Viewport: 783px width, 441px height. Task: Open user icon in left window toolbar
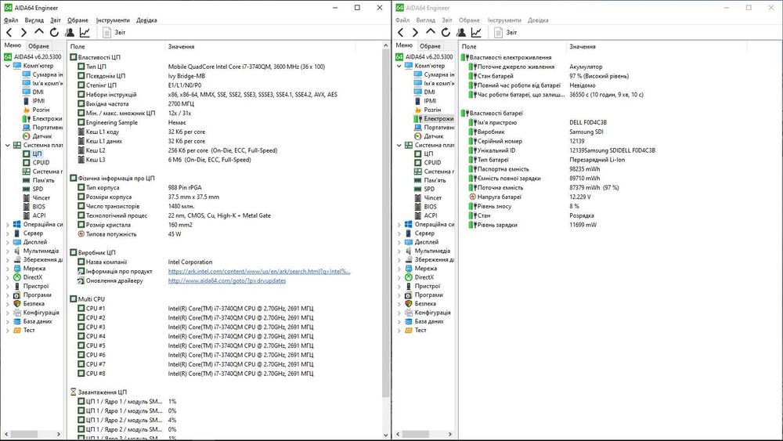pos(70,32)
